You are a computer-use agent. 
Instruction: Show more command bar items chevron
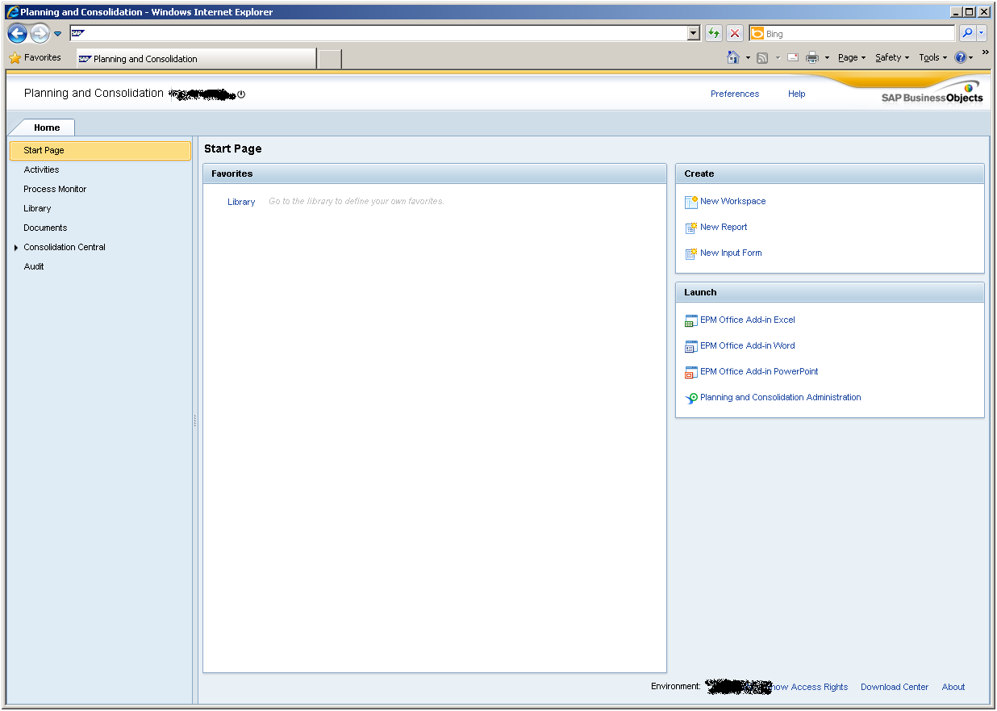[x=986, y=52]
